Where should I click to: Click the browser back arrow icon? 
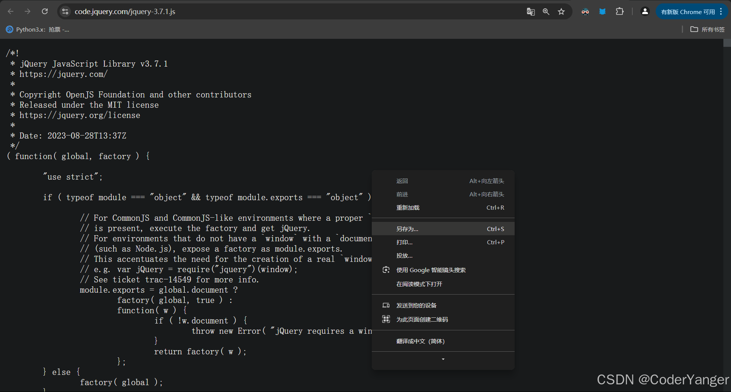pyautogui.click(x=11, y=11)
